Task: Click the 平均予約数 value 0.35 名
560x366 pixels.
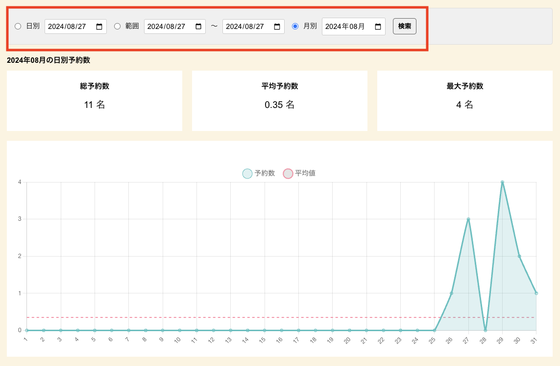Action: click(x=280, y=105)
